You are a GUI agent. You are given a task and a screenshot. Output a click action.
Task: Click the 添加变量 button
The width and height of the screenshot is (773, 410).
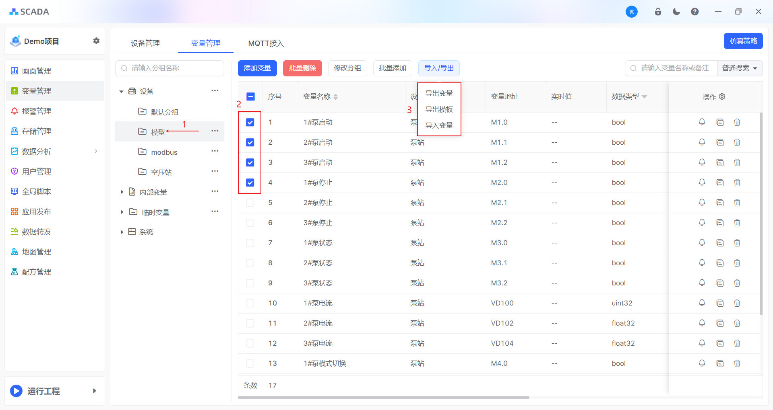tap(257, 68)
